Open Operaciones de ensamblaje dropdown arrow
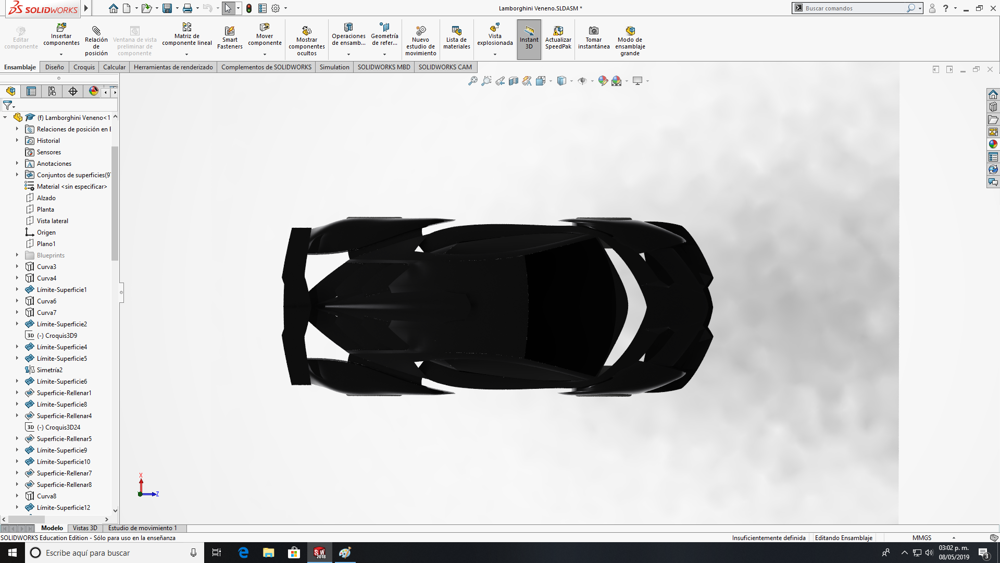Viewport: 1000px width, 563px height. click(348, 54)
